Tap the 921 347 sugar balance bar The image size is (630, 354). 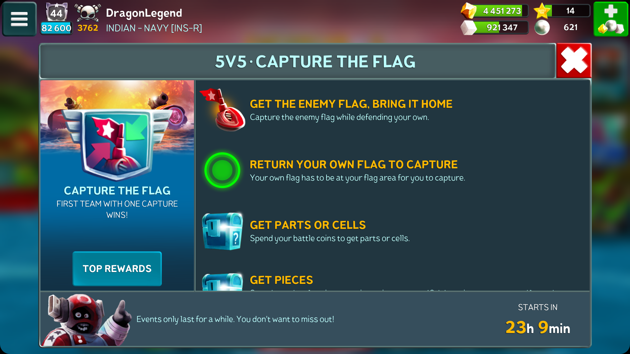(502, 28)
